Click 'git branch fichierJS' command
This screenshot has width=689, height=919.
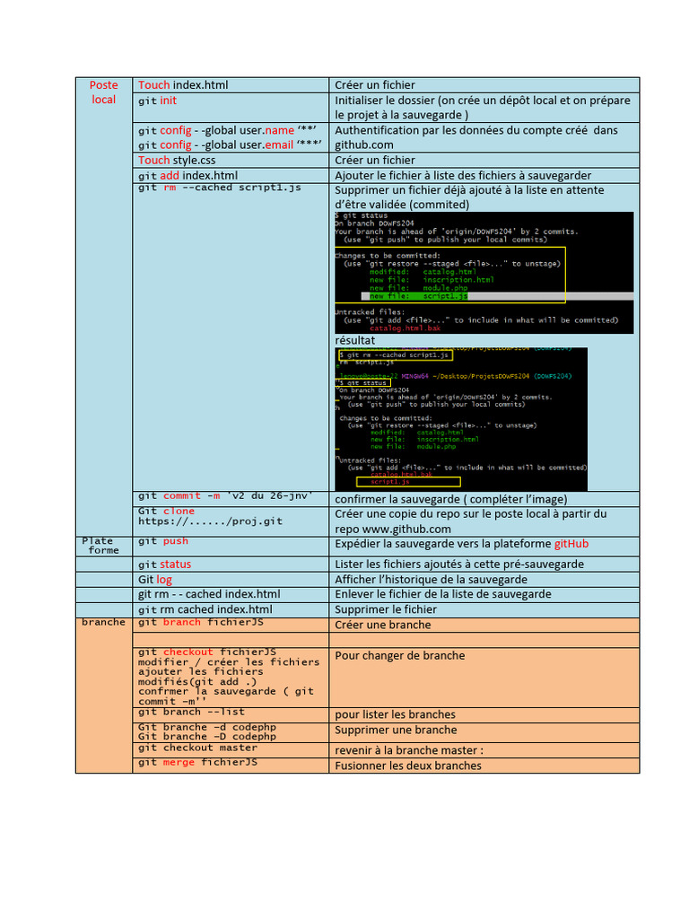201,623
